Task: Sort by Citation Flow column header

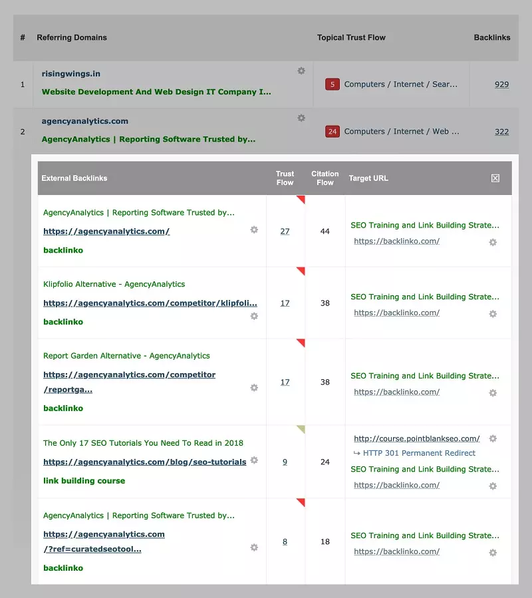Action: tap(325, 178)
